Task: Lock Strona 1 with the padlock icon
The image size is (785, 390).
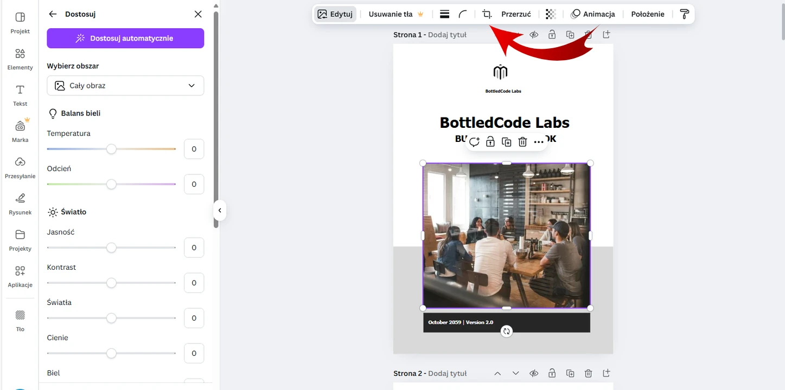Action: coord(552,35)
